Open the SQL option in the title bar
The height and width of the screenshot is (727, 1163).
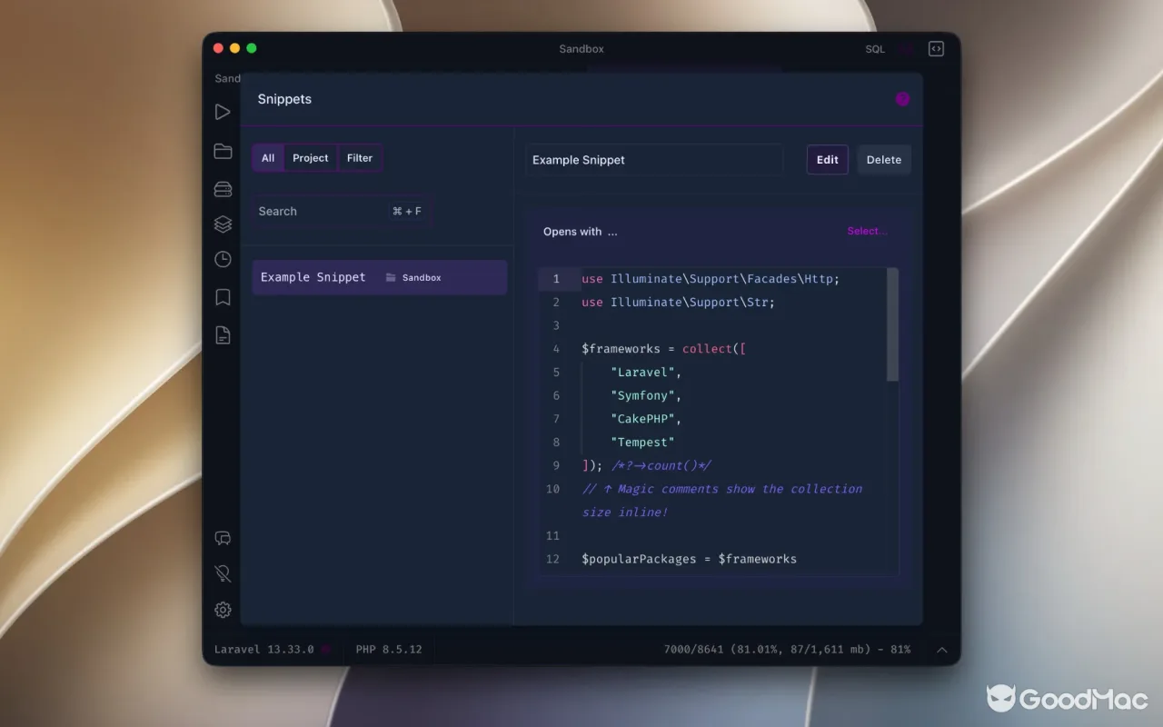click(875, 49)
